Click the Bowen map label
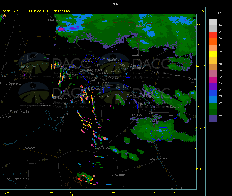 [171, 115]
